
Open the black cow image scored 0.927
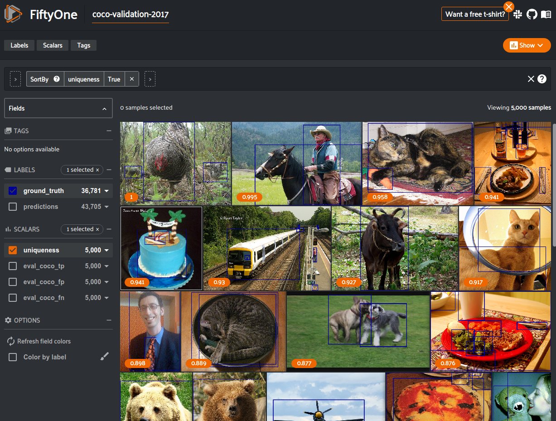(x=395, y=248)
